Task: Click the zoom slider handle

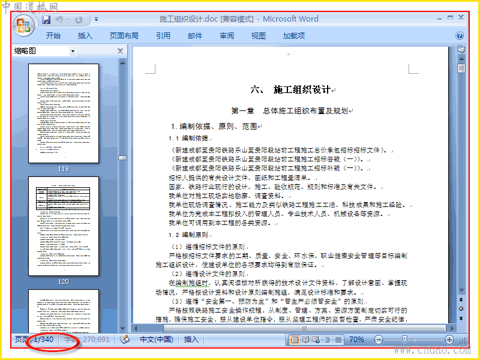Action: point(404,339)
